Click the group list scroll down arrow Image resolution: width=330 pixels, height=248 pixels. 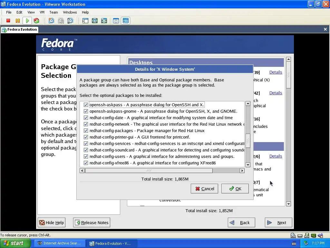click(x=288, y=204)
